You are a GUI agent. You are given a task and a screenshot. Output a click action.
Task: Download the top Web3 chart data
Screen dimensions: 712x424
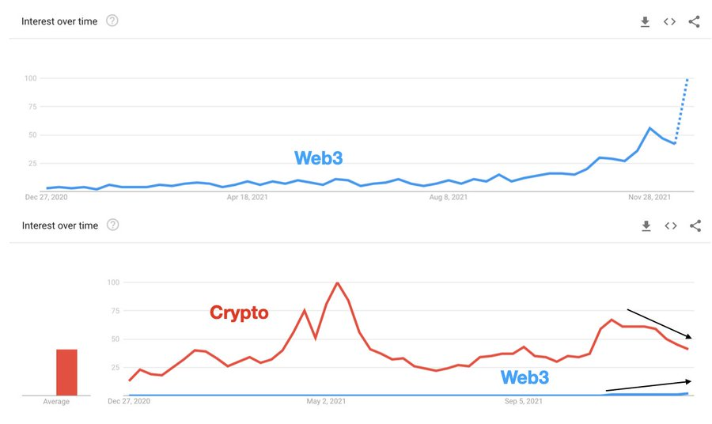(645, 21)
